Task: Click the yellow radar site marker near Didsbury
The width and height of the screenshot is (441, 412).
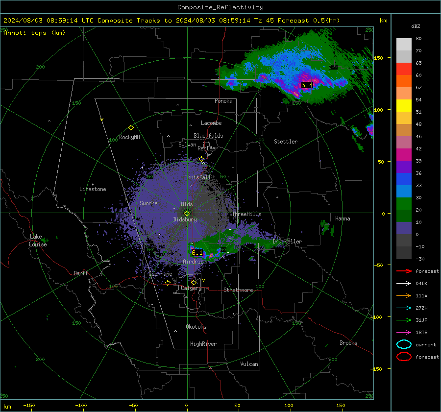Action: click(x=187, y=214)
